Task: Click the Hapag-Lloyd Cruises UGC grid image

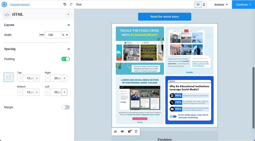Action: [x=190, y=51]
